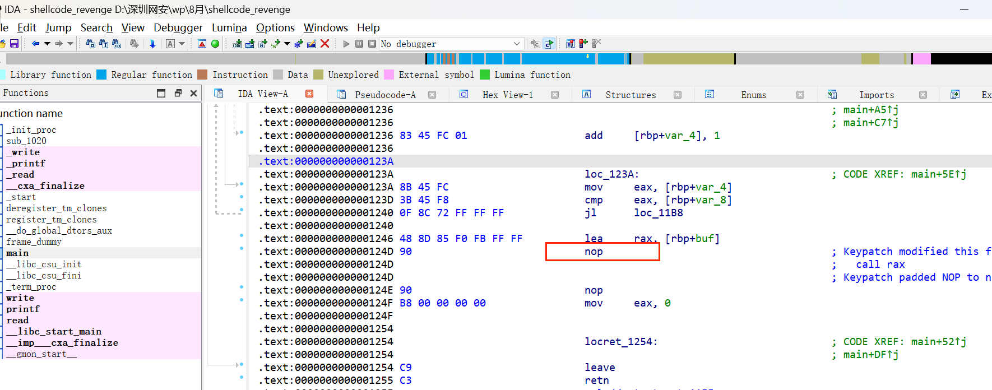Click the binoculars search icon in toolbar
The image size is (992, 390).
click(x=91, y=44)
